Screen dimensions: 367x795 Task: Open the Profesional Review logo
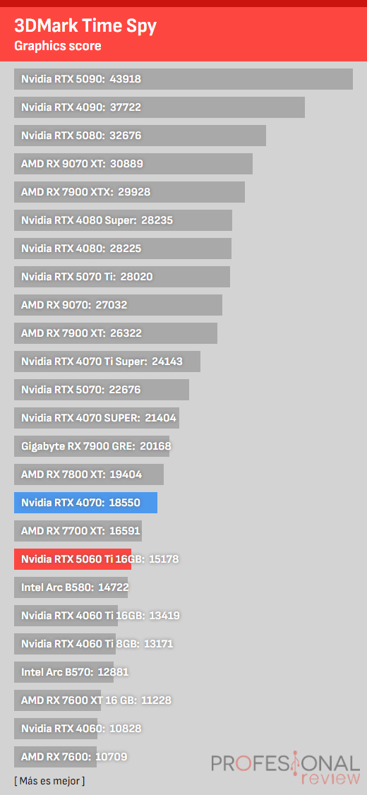click(285, 768)
